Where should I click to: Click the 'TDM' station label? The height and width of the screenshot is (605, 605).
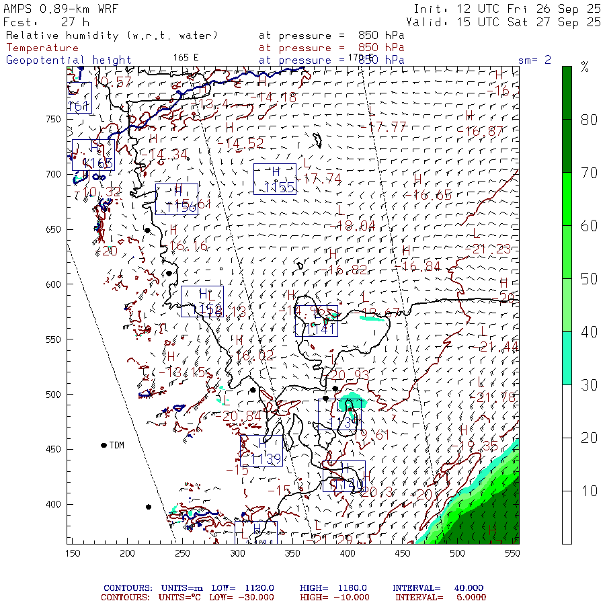pos(117,445)
